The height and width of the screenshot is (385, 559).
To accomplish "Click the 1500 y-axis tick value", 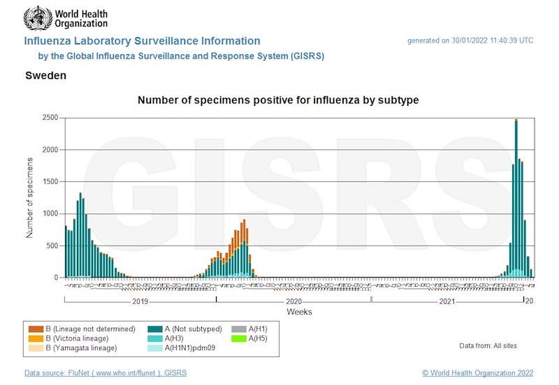I will point(50,182).
